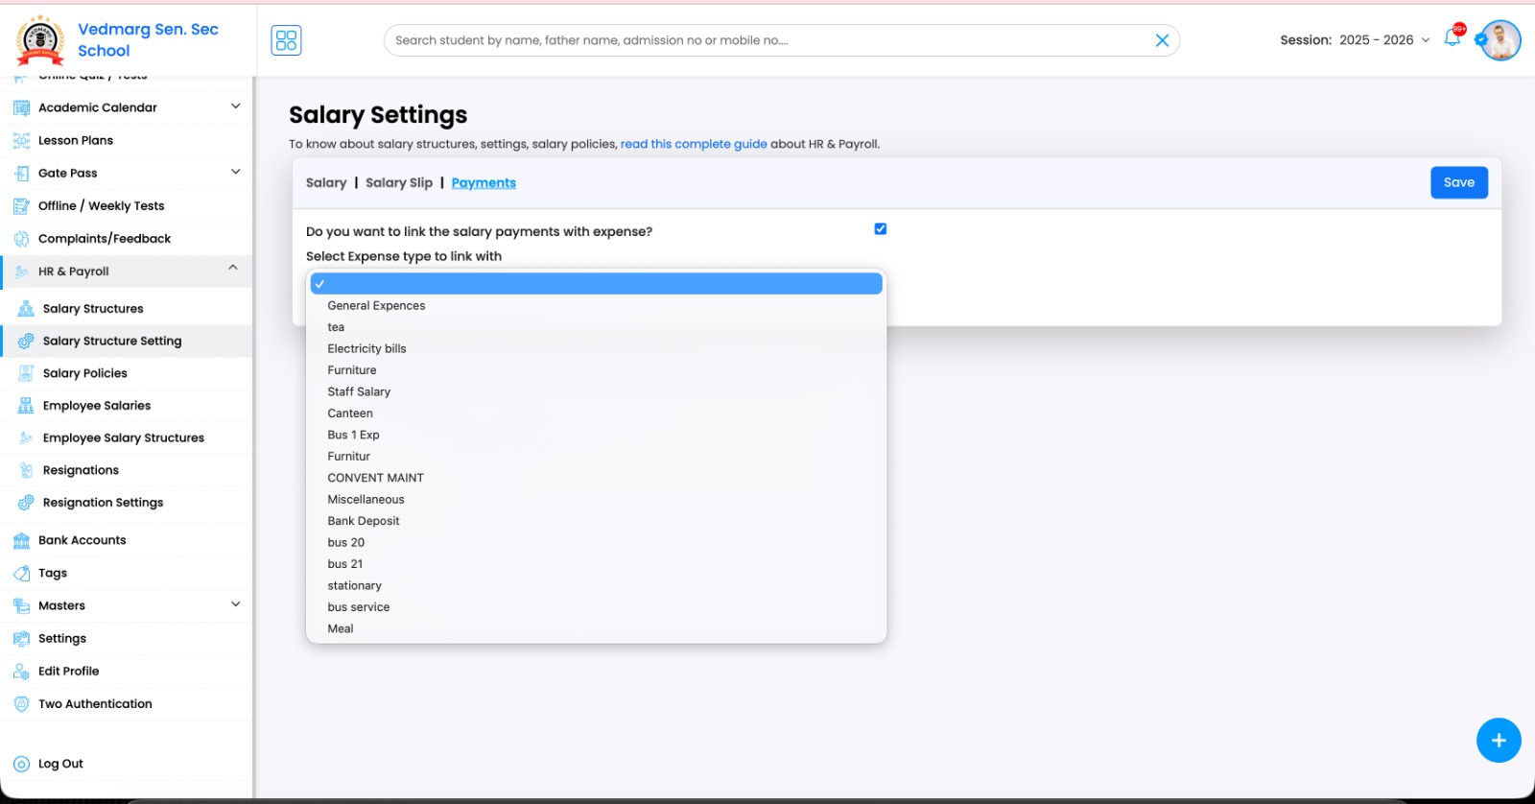Click the notification bell icon
Viewport: 1535px width, 804px height.
(1452, 39)
